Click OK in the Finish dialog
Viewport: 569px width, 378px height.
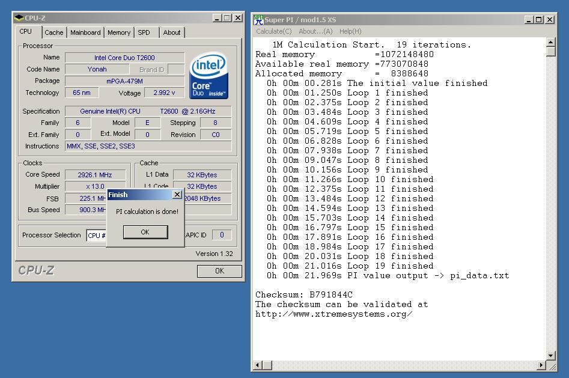pyautogui.click(x=145, y=232)
